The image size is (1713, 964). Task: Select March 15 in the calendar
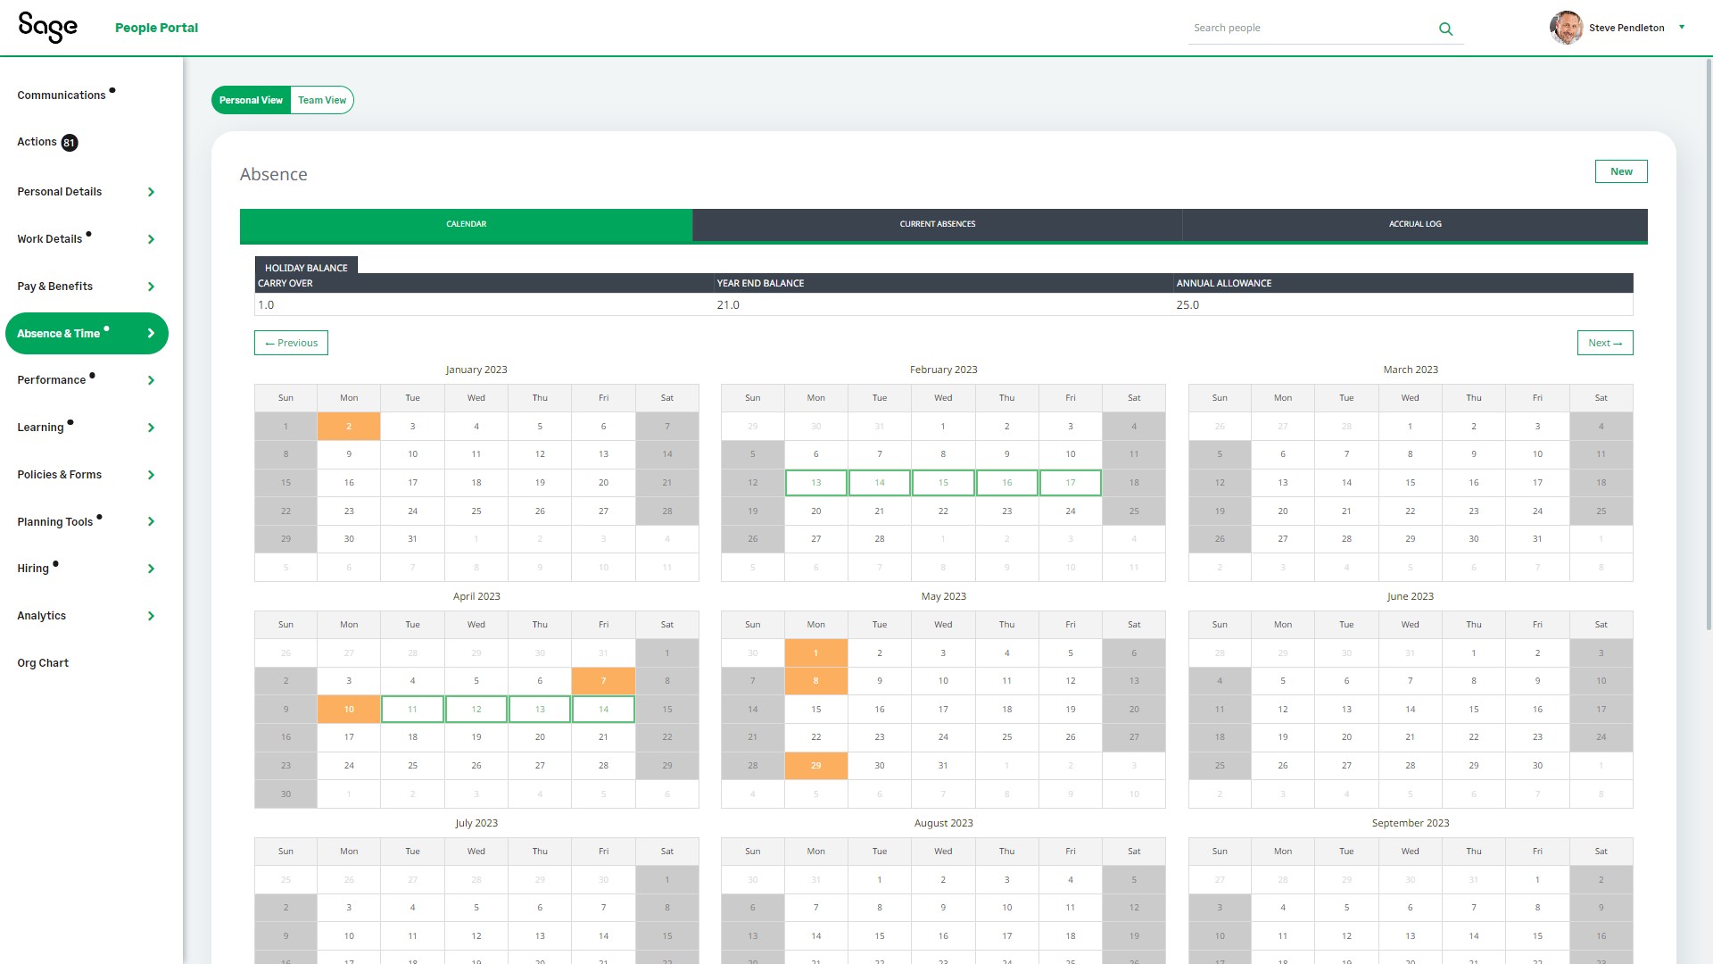click(x=1410, y=483)
